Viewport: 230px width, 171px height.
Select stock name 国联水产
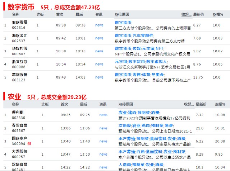[20, 138]
